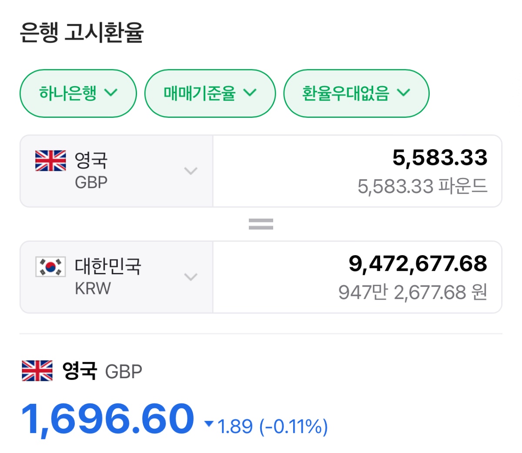Click the UK flag in GBP row
The width and height of the screenshot is (522, 453).
tap(50, 161)
